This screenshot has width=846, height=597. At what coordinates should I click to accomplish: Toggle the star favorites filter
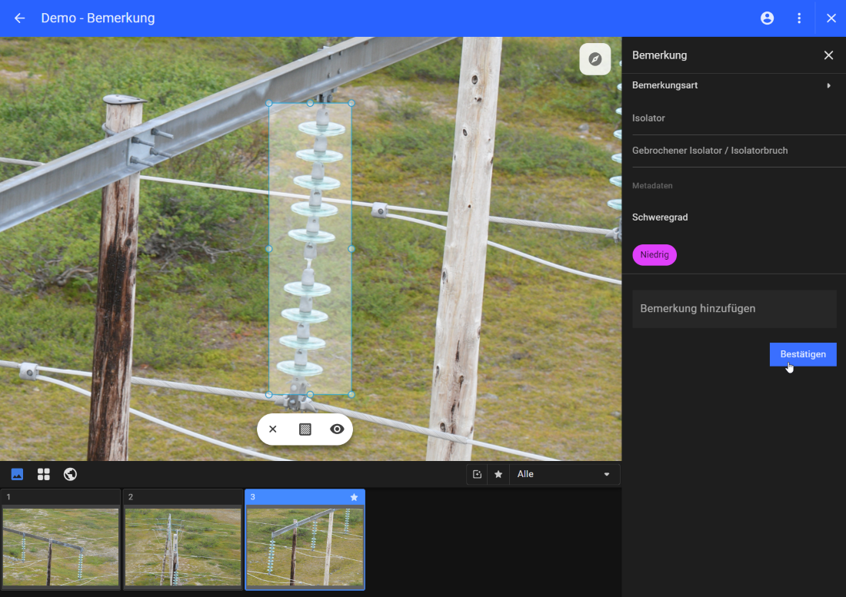[498, 474]
